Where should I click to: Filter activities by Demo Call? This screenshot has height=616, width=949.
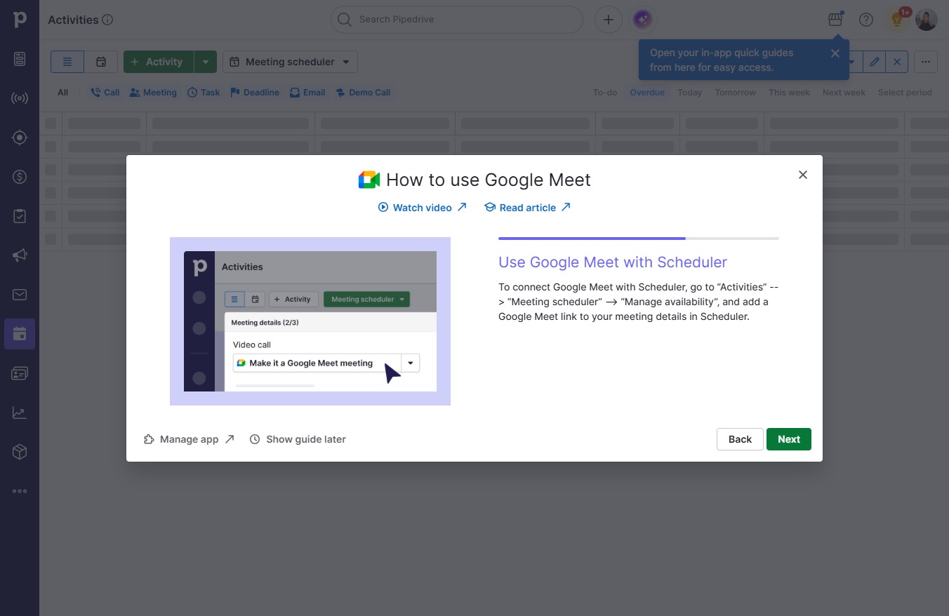363,93
